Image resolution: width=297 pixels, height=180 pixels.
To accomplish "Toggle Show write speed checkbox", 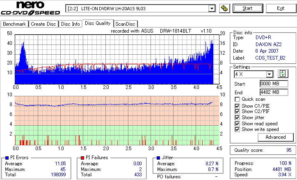I will tap(237, 129).
